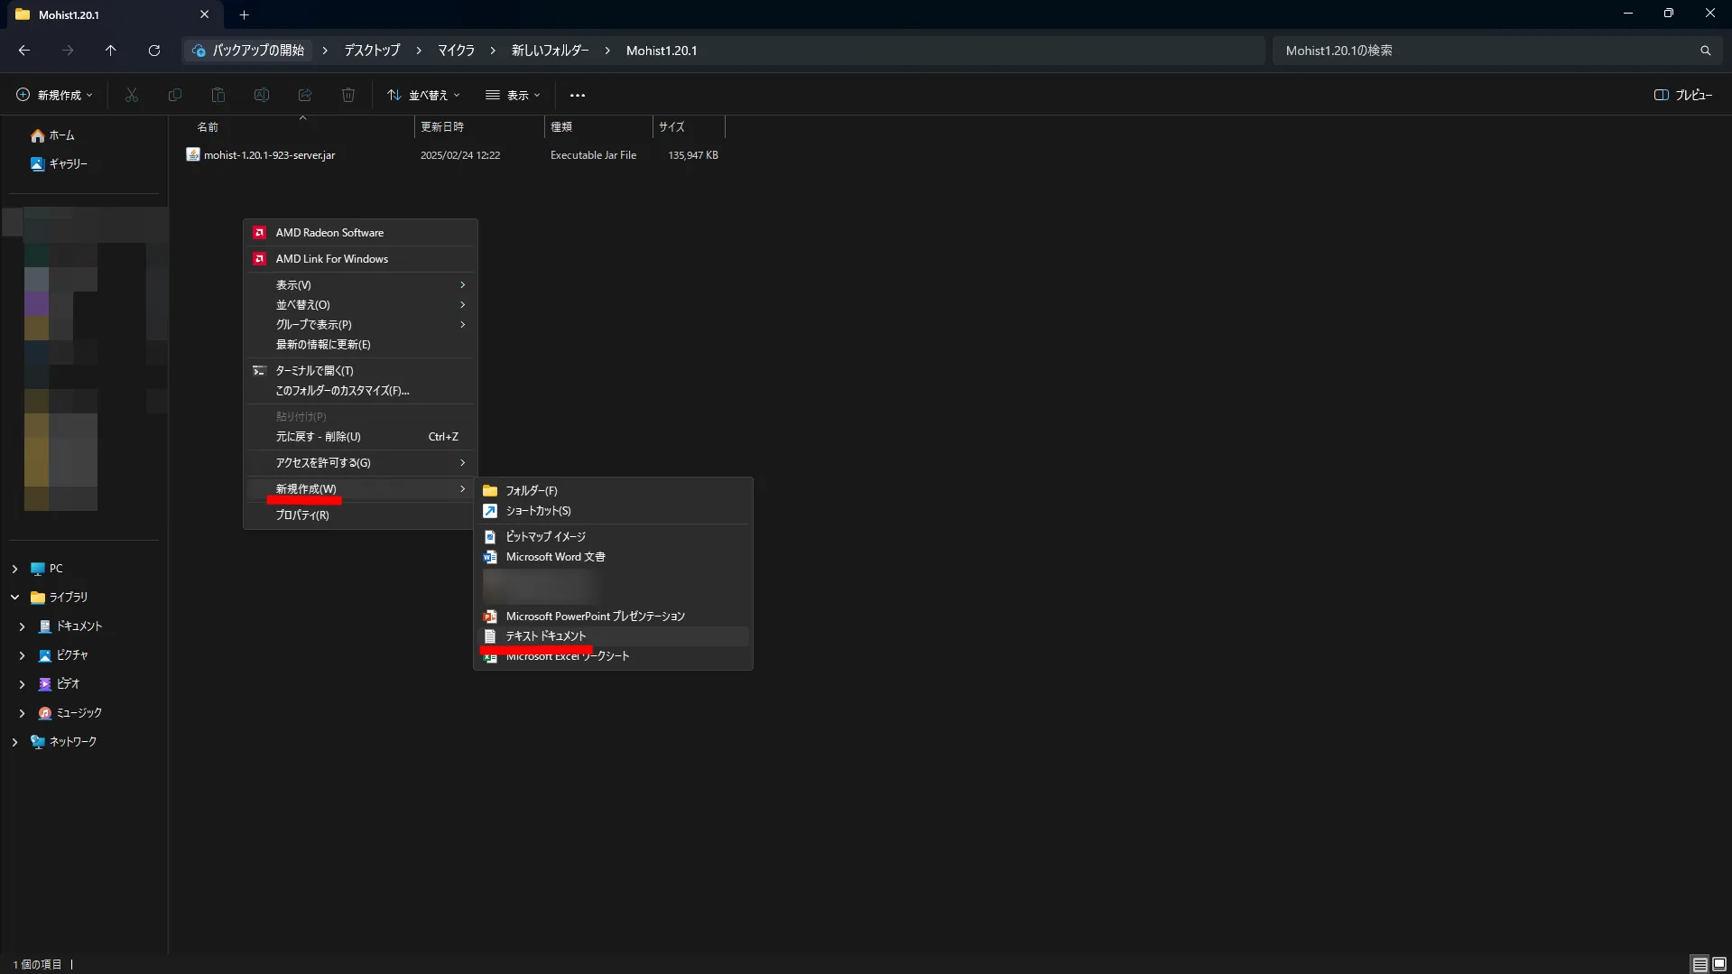Click デスクトップ in the breadcrumb path

[372, 51]
